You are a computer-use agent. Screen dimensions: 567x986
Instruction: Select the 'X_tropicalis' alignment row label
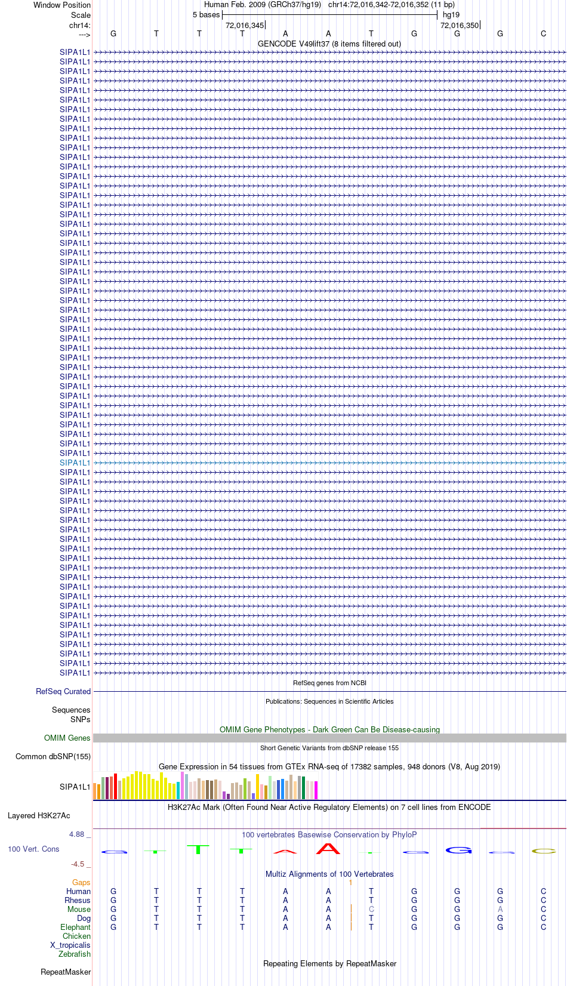click(70, 945)
